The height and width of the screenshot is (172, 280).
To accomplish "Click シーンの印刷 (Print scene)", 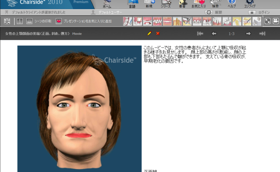I will [x=39, y=21].
